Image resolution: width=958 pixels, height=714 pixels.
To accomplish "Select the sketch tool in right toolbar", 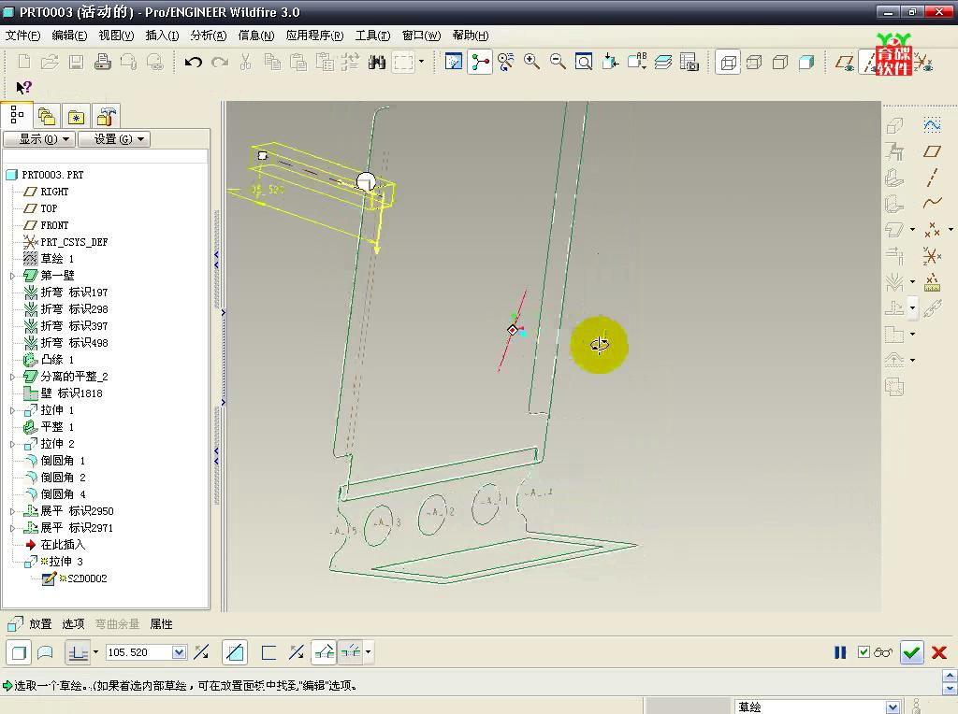I will [x=932, y=124].
